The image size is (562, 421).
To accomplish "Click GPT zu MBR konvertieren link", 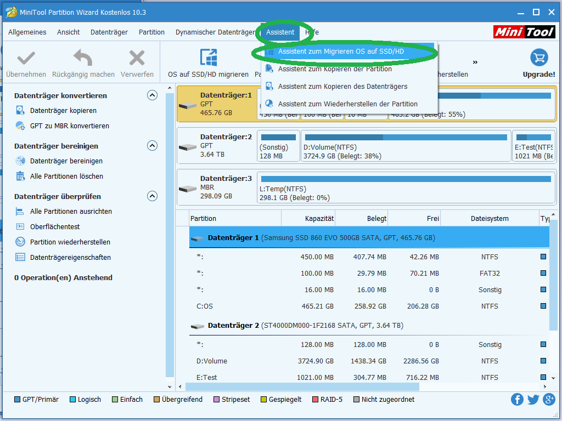I will tap(69, 126).
